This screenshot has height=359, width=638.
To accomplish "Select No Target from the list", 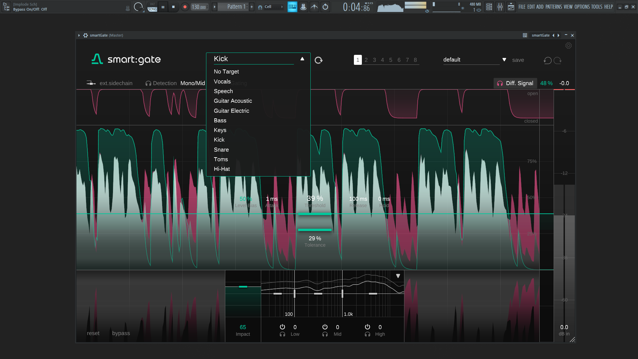I will tap(226, 71).
